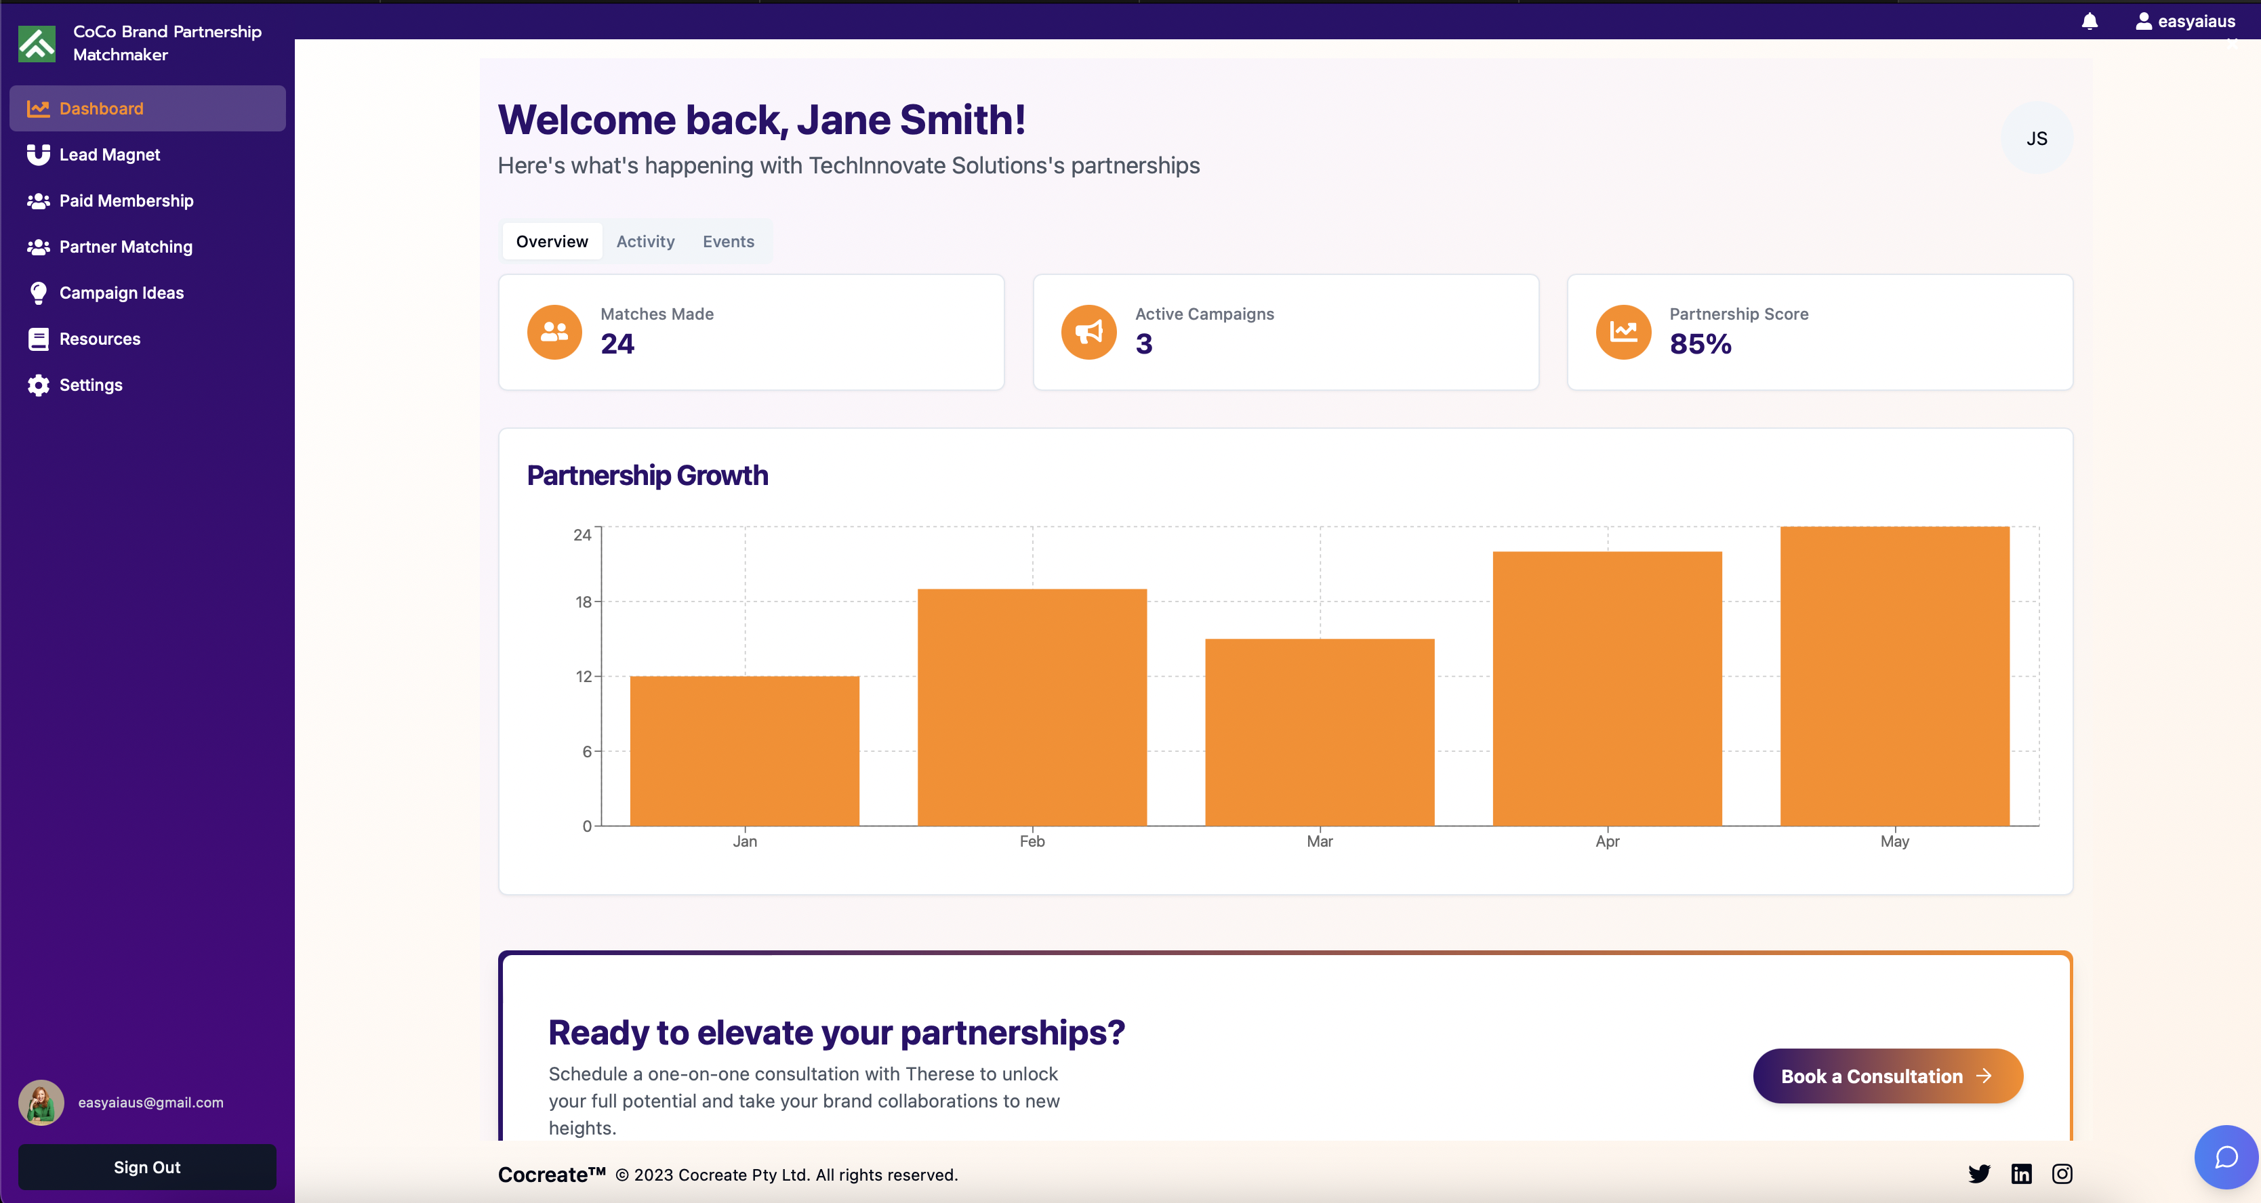Switch to the Events tab
This screenshot has height=1203, width=2261.
[x=728, y=240]
